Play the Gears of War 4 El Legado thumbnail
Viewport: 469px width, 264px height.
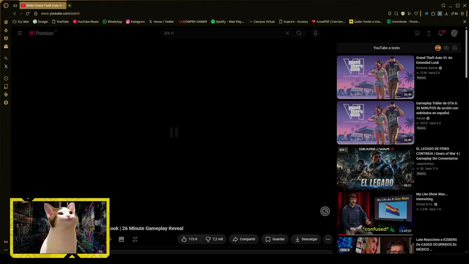[x=376, y=168]
